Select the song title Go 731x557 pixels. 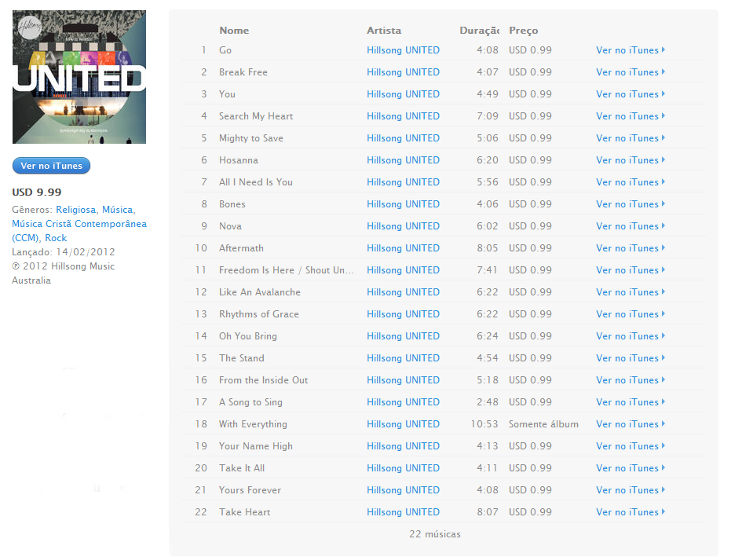(225, 50)
